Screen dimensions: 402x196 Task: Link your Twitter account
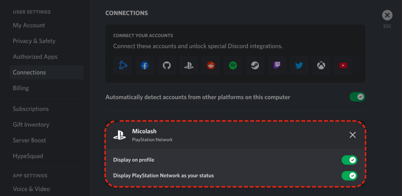[x=299, y=66]
